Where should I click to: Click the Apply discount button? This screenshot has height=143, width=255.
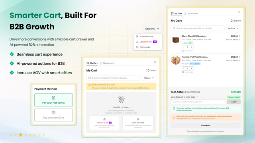234,102
